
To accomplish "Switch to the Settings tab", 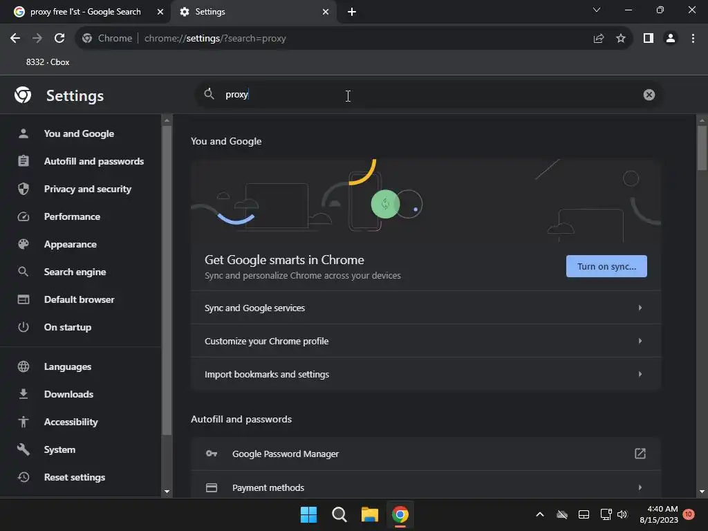I will 253,12.
